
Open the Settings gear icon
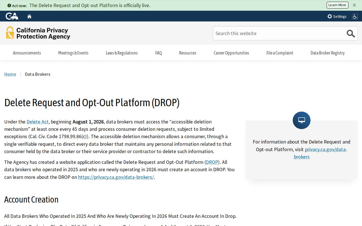click(x=330, y=16)
